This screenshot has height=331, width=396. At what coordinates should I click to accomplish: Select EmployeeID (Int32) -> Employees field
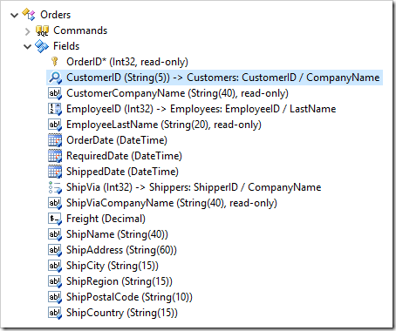(x=201, y=109)
